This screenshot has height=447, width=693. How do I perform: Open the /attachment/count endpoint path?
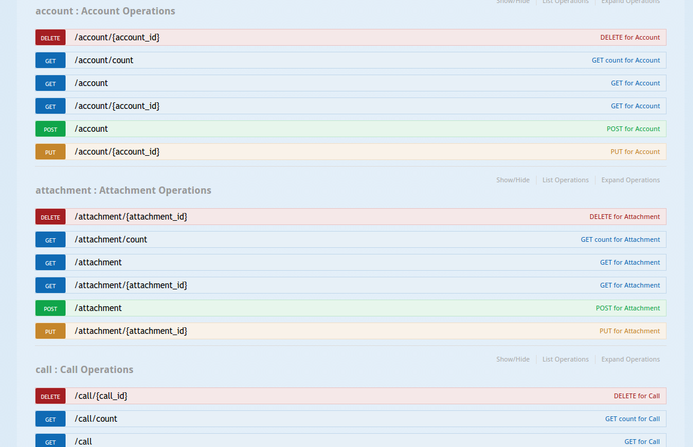(111, 239)
